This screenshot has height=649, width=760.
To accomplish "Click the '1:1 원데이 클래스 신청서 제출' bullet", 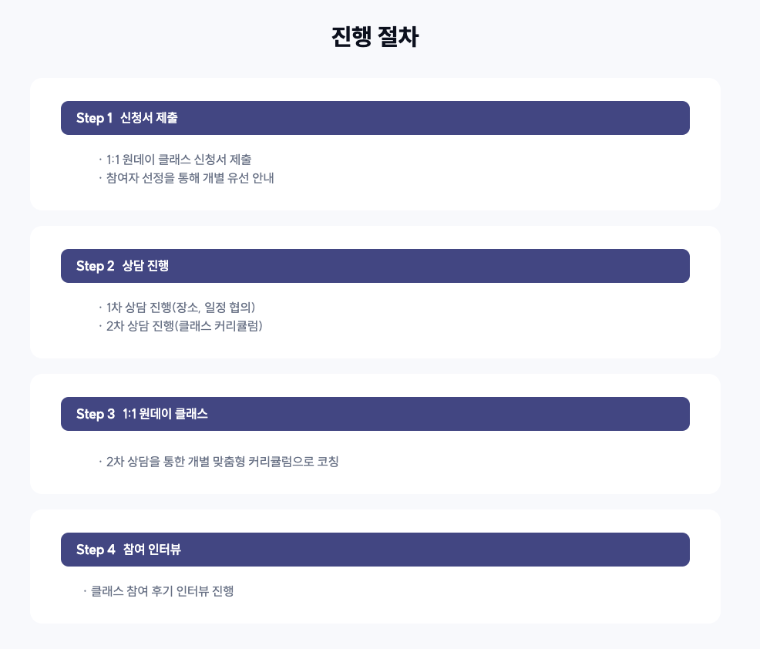I will pyautogui.click(x=179, y=160).
